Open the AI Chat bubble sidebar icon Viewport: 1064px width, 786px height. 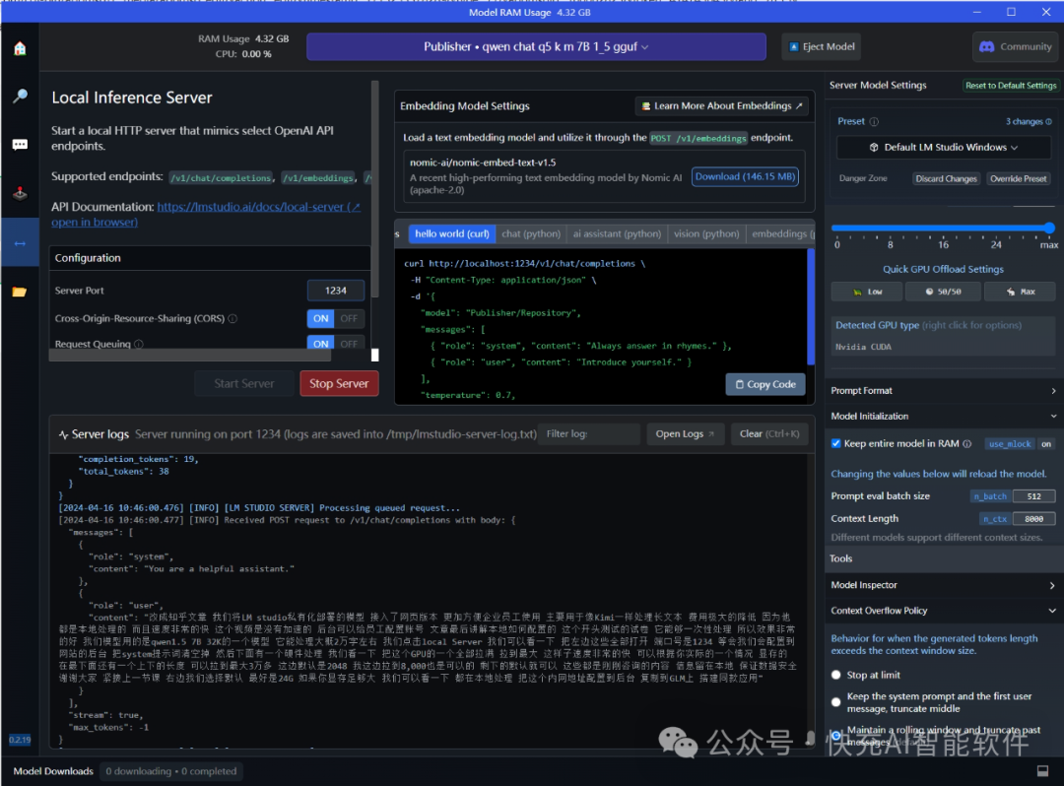(20, 145)
